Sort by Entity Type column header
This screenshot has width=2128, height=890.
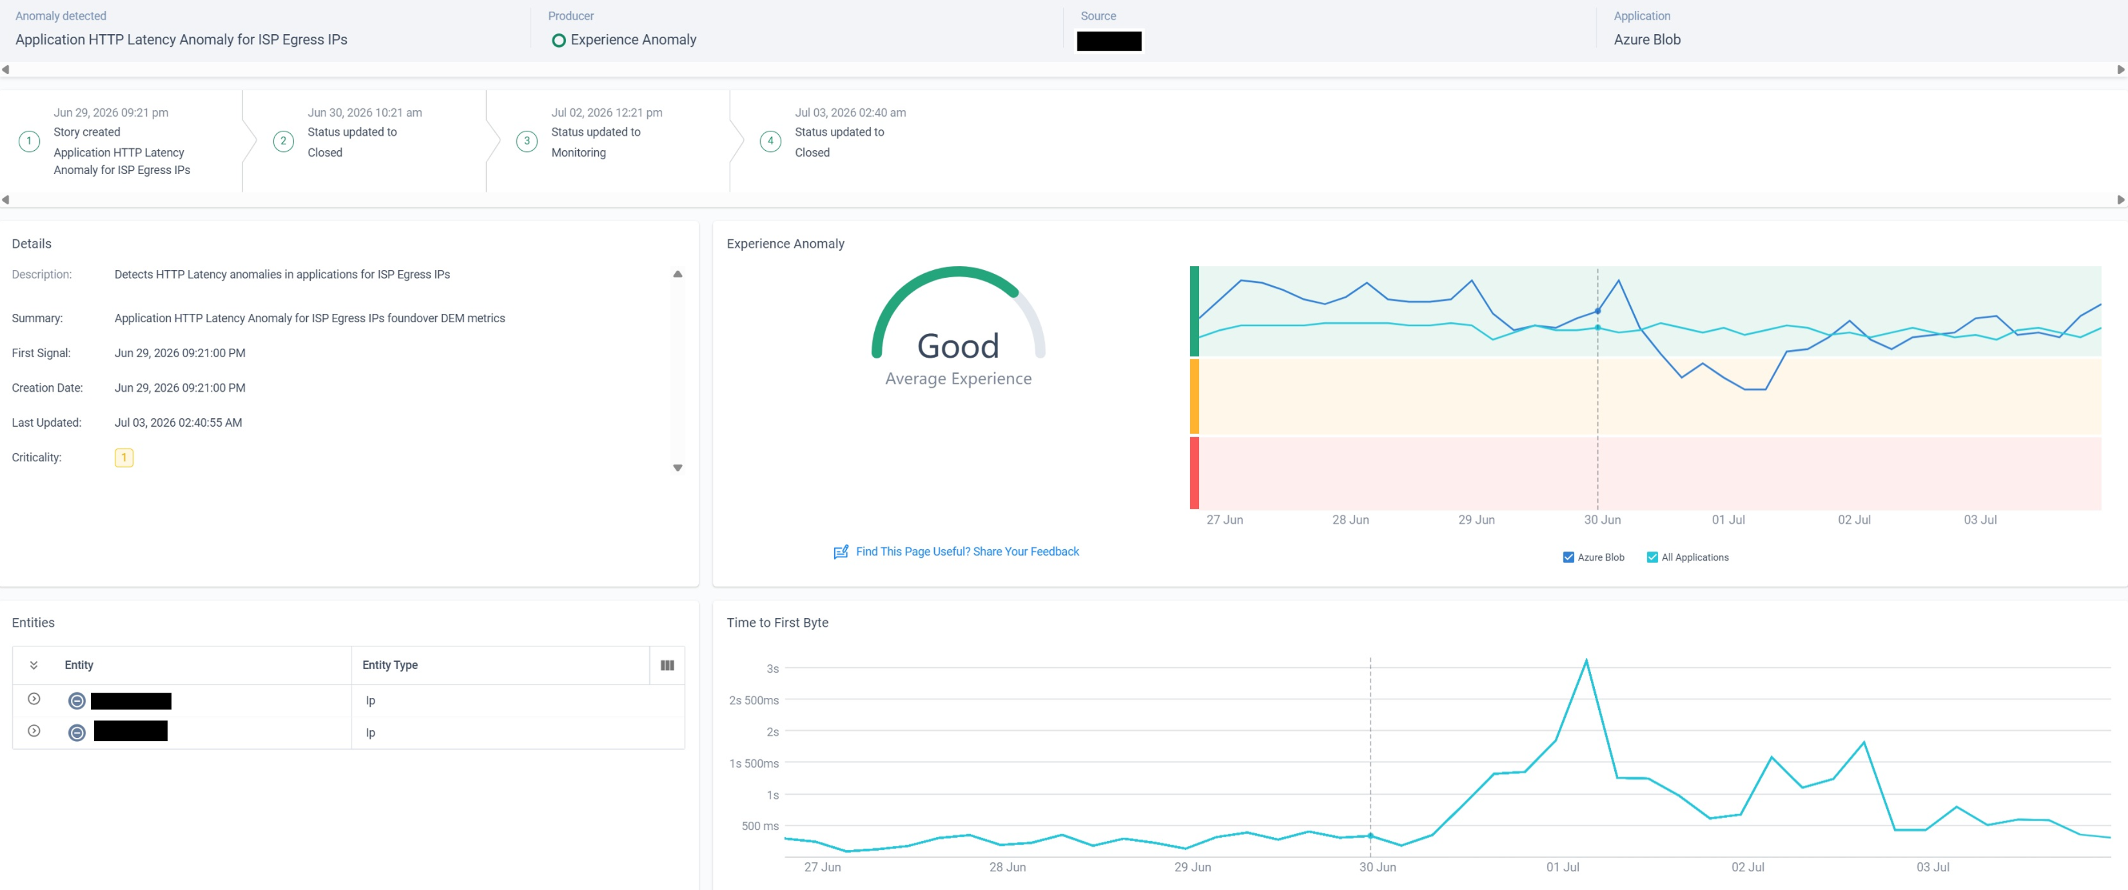390,666
